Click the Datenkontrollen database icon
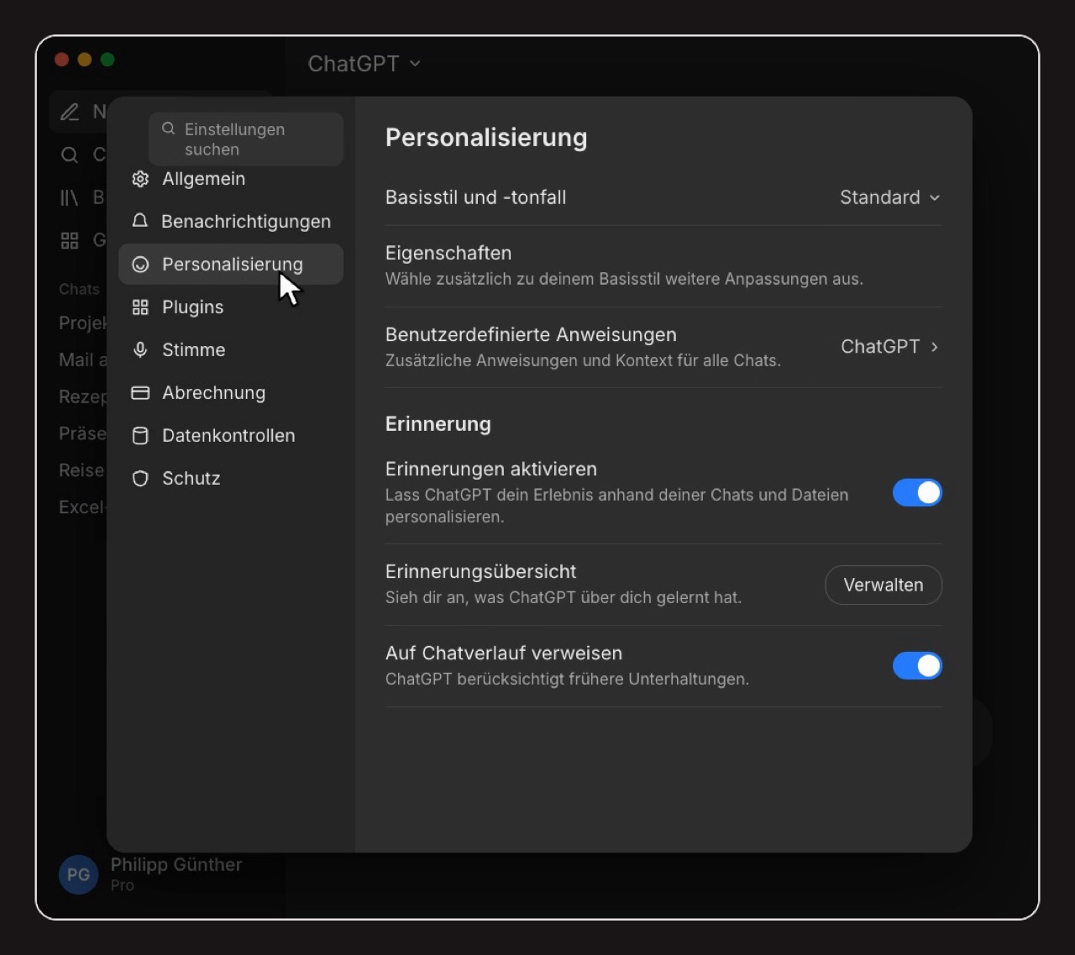 click(x=140, y=435)
